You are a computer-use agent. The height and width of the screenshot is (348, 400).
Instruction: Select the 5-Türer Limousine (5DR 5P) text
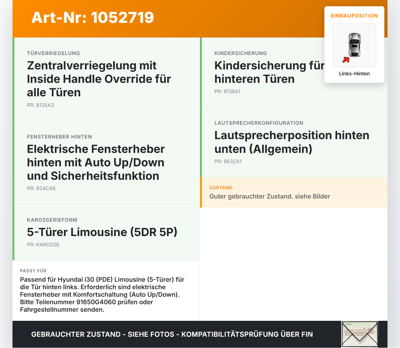(x=102, y=232)
